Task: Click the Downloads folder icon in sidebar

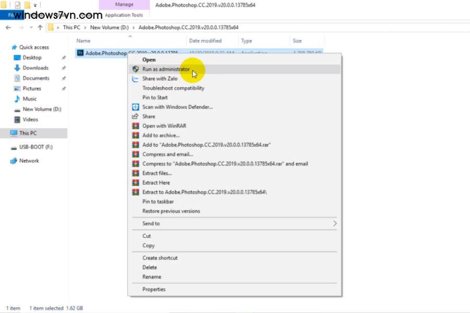Action: [17, 68]
